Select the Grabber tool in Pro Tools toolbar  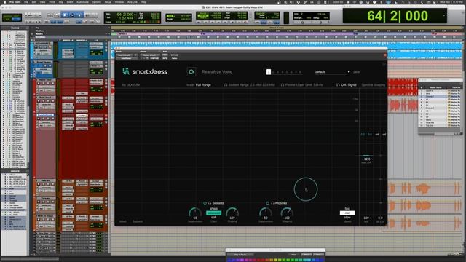click(x=79, y=15)
